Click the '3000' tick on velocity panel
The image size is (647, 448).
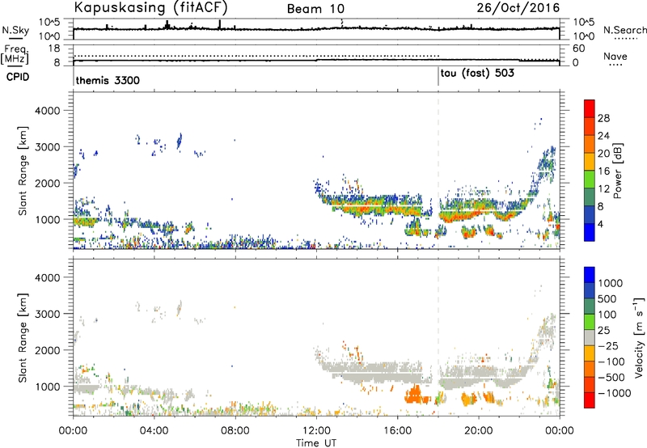point(47,314)
